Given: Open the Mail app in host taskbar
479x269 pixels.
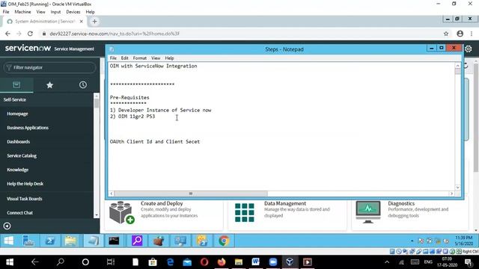Looking at the screenshot, I should pos(187,262).
